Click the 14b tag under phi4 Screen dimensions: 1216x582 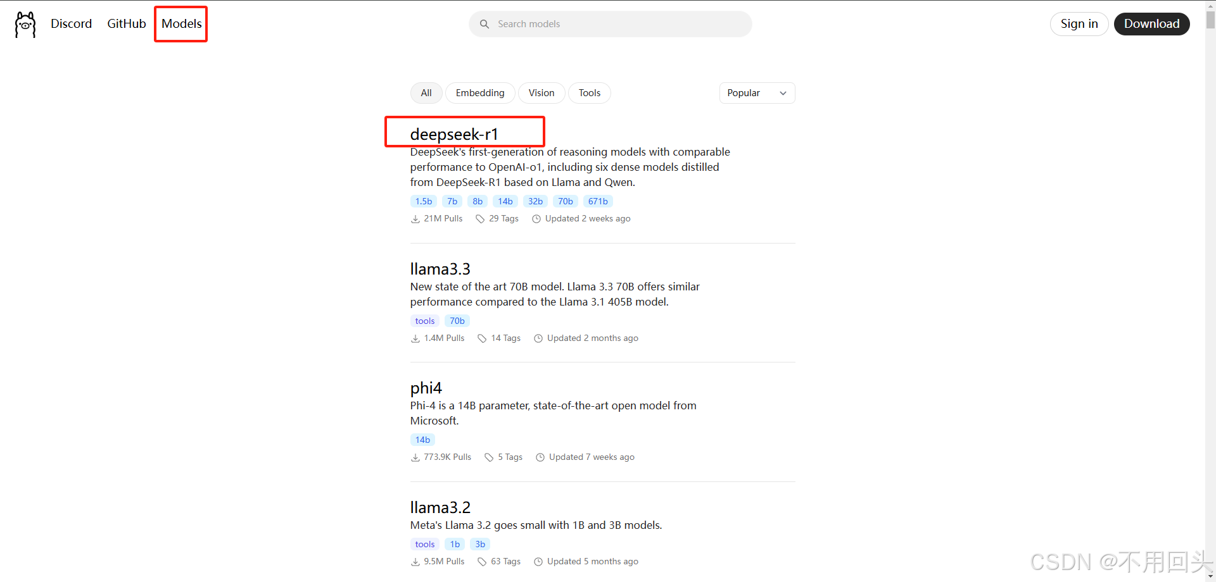(423, 440)
